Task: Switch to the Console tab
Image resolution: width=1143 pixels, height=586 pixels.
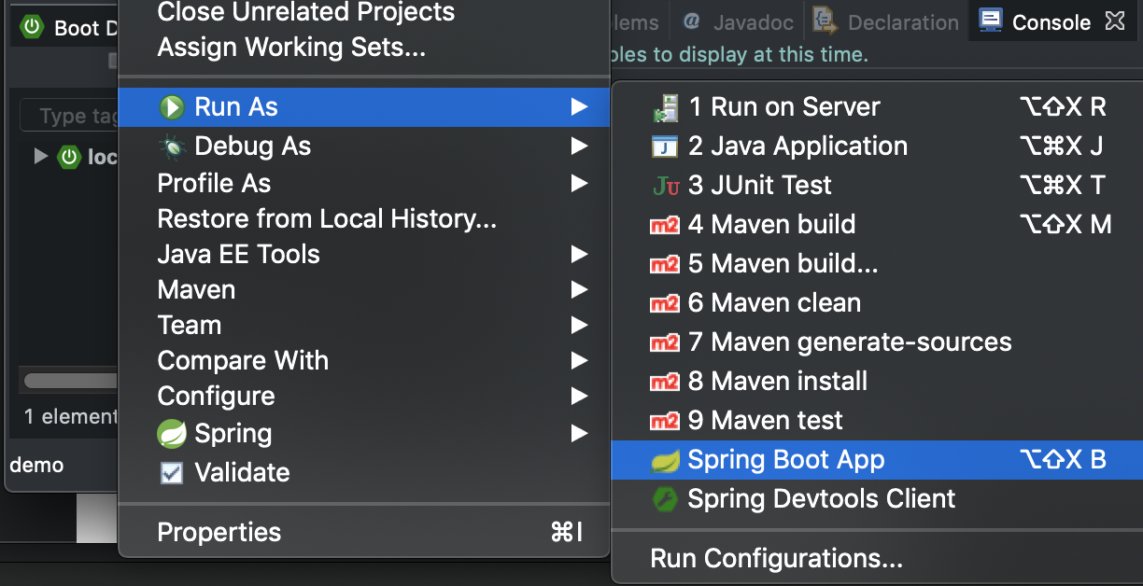Action: pyautogui.click(x=1051, y=22)
